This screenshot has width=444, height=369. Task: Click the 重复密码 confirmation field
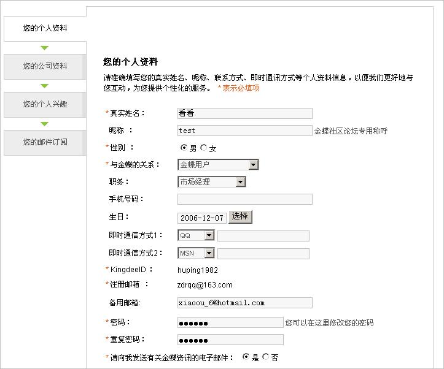coord(230,340)
